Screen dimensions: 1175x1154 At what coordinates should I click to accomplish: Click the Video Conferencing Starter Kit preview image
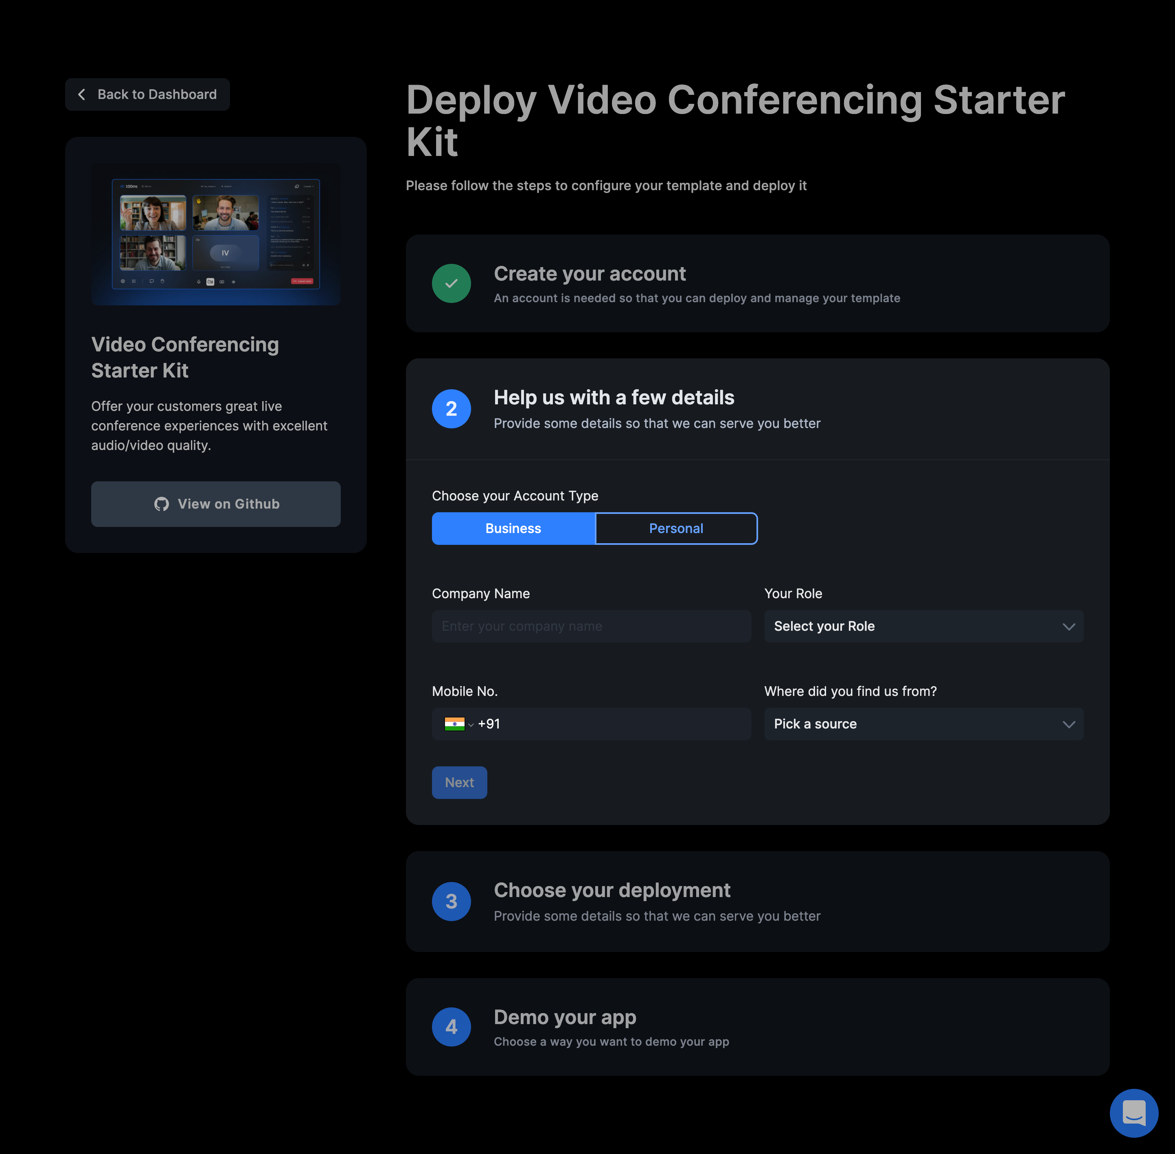(x=216, y=235)
